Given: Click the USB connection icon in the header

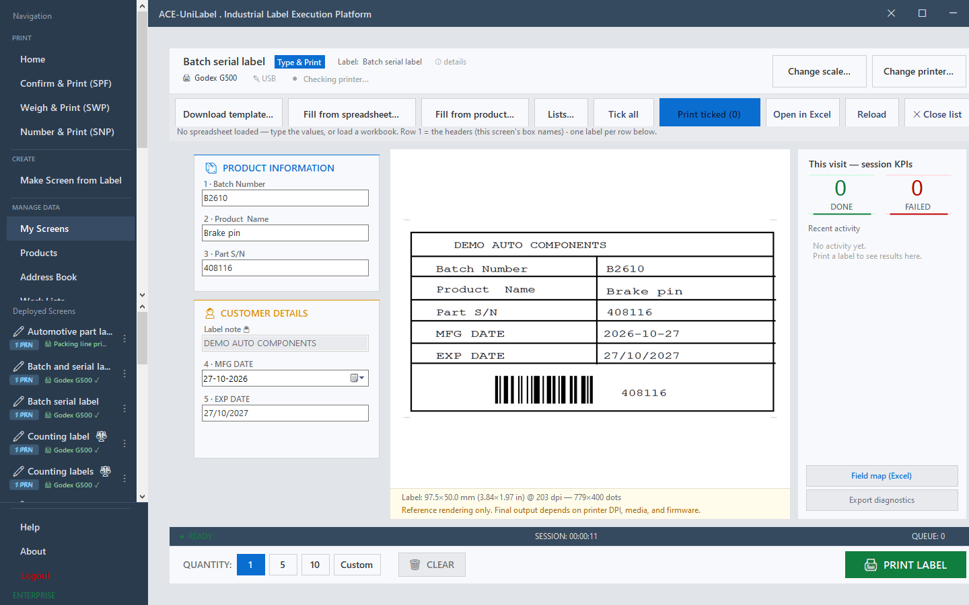Looking at the screenshot, I should [256, 79].
